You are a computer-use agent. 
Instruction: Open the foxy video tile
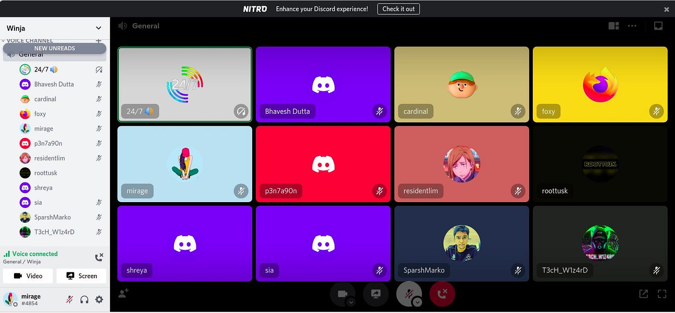600,84
